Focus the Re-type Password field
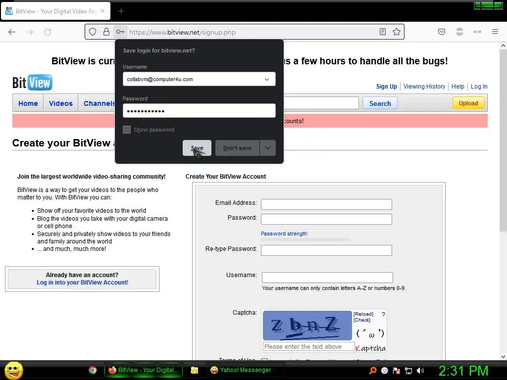The image size is (507, 380). (326, 250)
